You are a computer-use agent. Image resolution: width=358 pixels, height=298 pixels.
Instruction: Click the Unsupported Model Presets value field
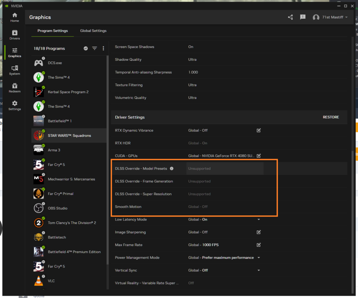coord(225,168)
